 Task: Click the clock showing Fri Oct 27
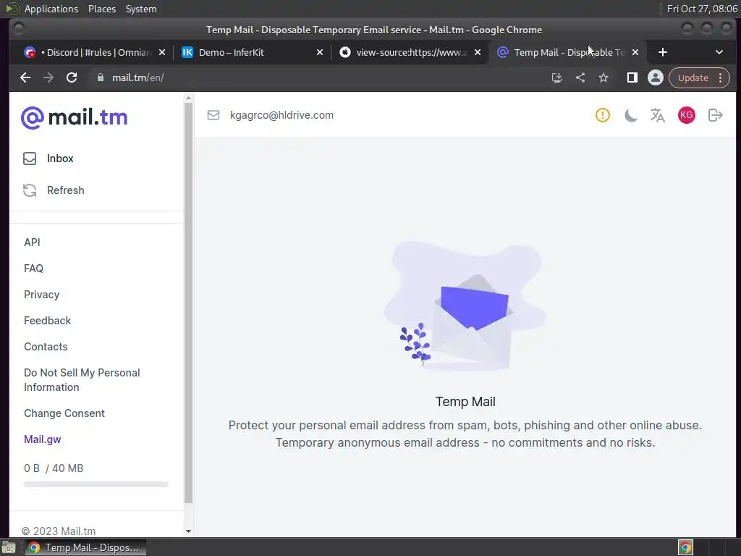pyautogui.click(x=702, y=9)
